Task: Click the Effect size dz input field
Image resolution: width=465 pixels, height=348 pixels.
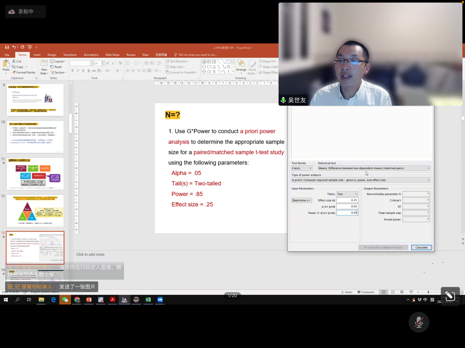Action: pos(347,200)
